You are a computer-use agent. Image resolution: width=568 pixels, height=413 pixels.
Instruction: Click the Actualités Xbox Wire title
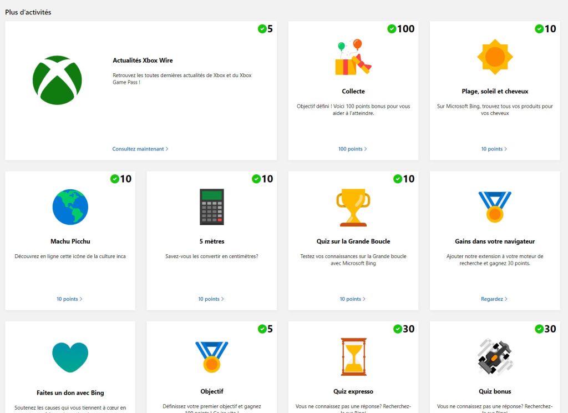click(x=143, y=60)
